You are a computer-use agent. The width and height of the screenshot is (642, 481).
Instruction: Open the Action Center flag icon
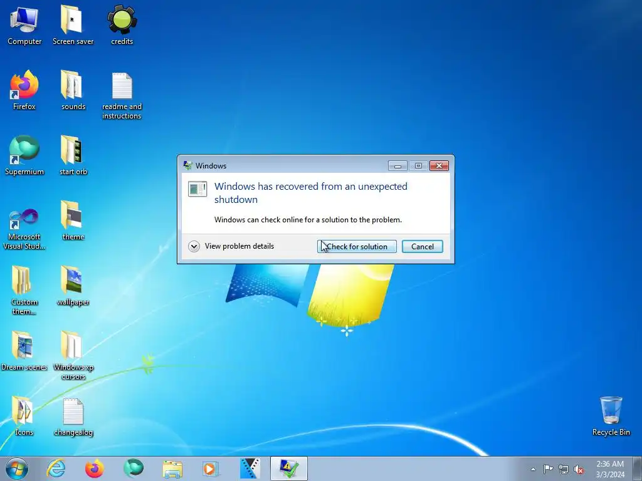pos(548,469)
